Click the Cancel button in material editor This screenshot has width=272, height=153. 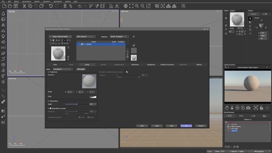201,126
